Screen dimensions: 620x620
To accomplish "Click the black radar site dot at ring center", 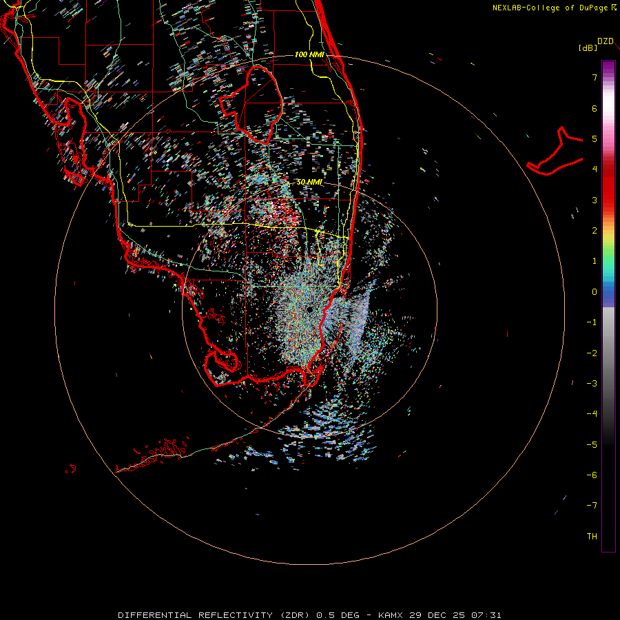I will [x=309, y=309].
